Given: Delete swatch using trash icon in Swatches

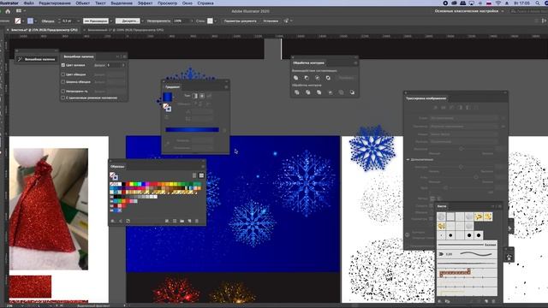Looking at the screenshot, I should [197, 221].
